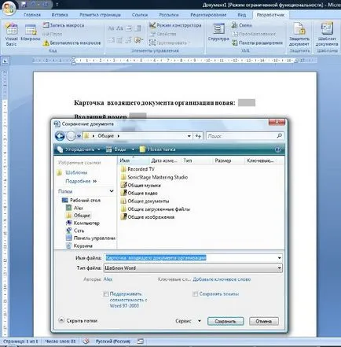Image resolution: width=341 pixels, height=347 pixels.
Task: Click the Сохранить button
Action: coord(225,321)
